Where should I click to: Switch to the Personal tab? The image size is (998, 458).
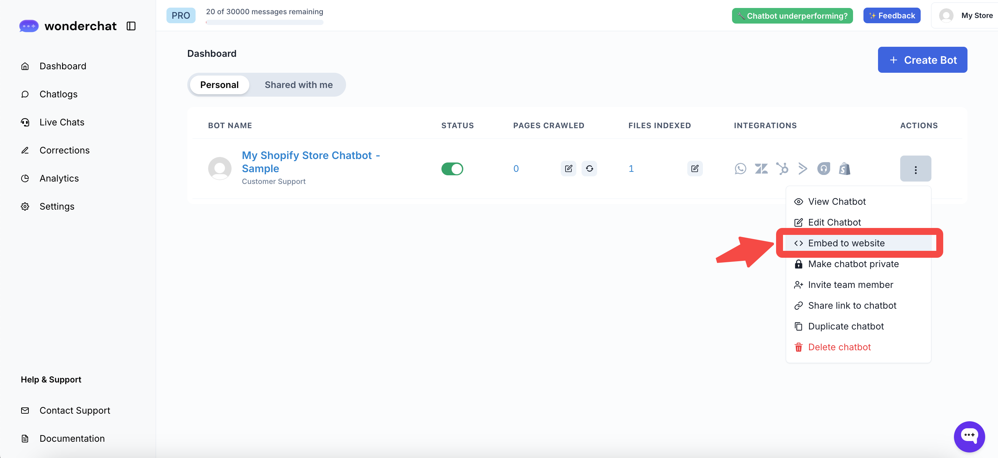219,85
